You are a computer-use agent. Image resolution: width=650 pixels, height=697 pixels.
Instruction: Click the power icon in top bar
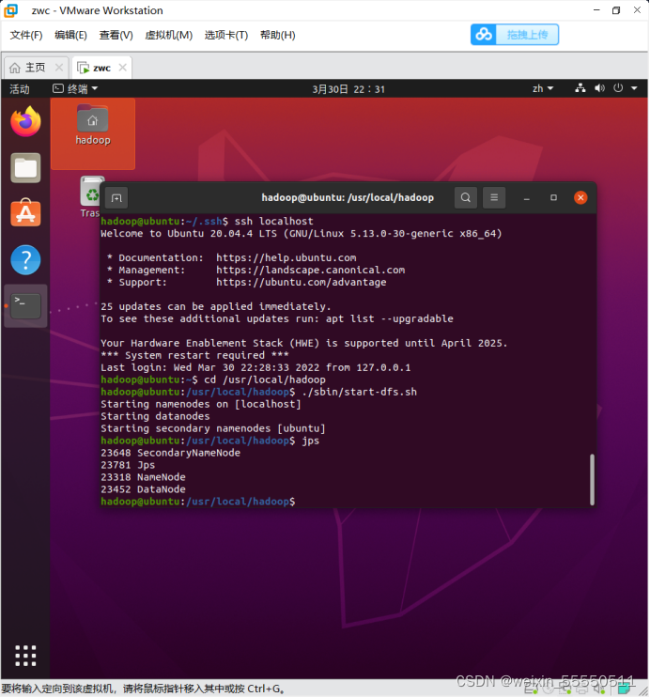coord(618,88)
